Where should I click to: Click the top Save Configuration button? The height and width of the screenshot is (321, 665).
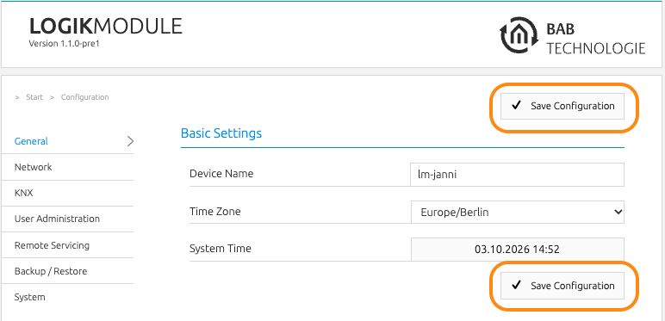[x=562, y=106]
